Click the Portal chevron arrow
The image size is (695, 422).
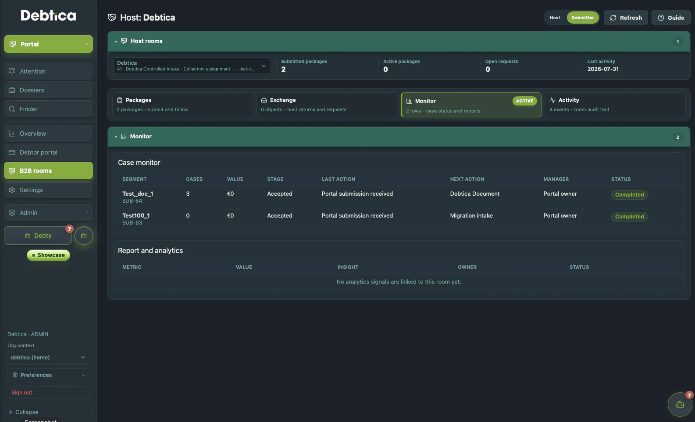(x=86, y=44)
